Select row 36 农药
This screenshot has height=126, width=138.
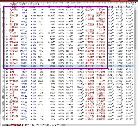pyautogui.click(x=68, y=113)
